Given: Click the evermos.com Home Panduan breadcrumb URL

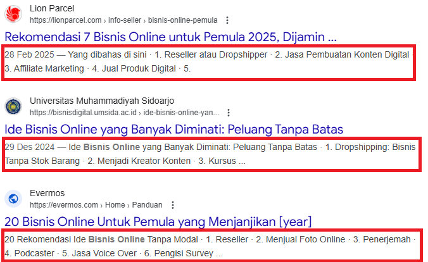Looking at the screenshot, I should pyautogui.click(x=96, y=205).
